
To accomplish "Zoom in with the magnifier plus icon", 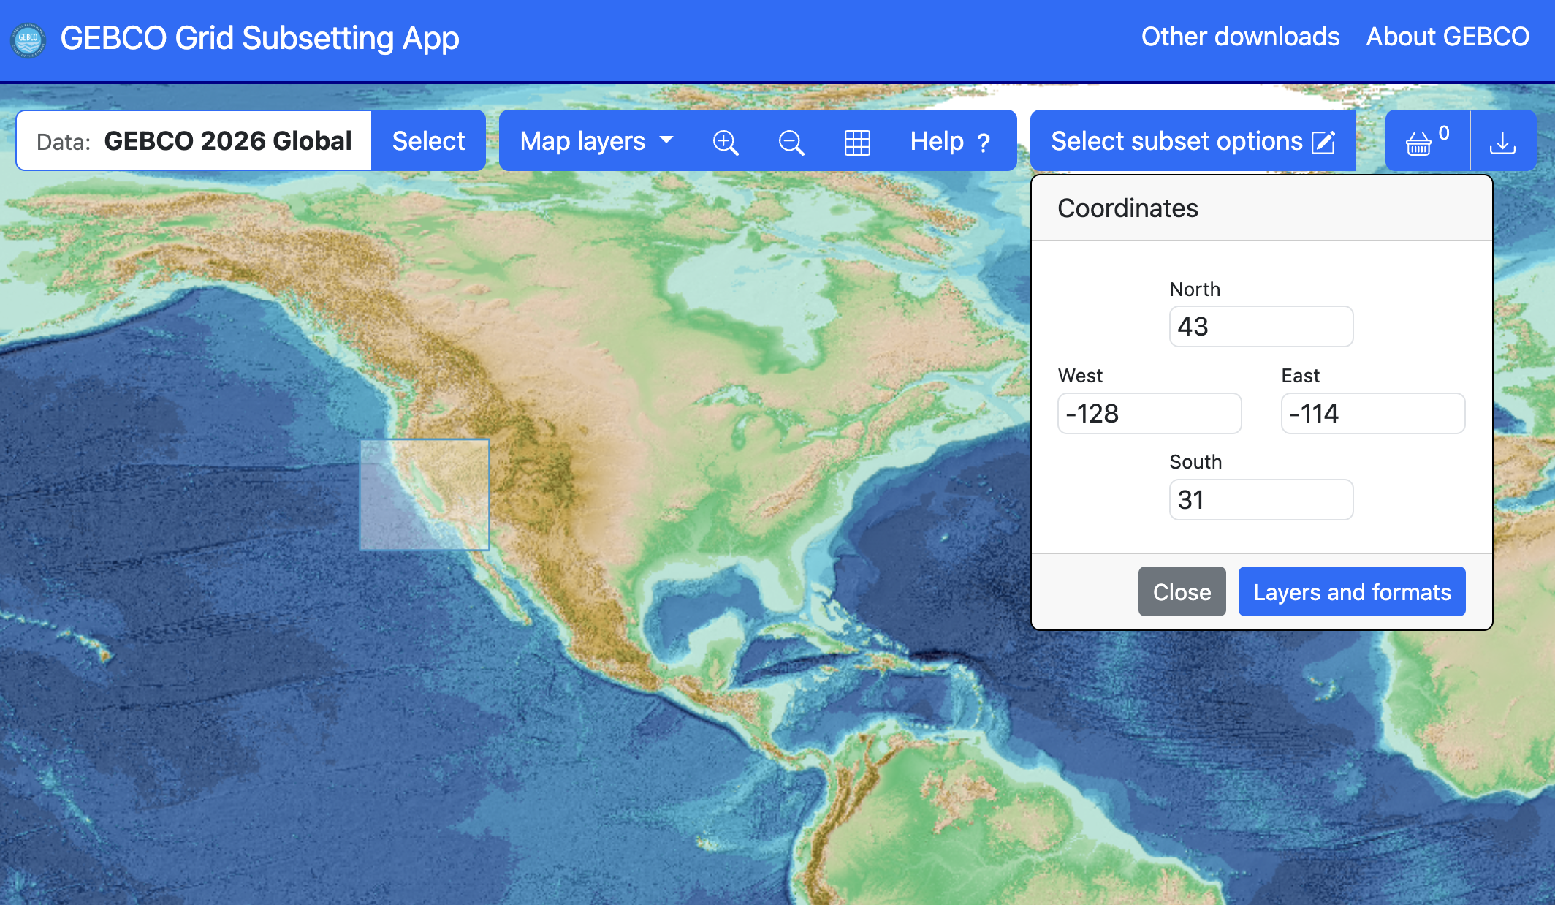I will (726, 141).
